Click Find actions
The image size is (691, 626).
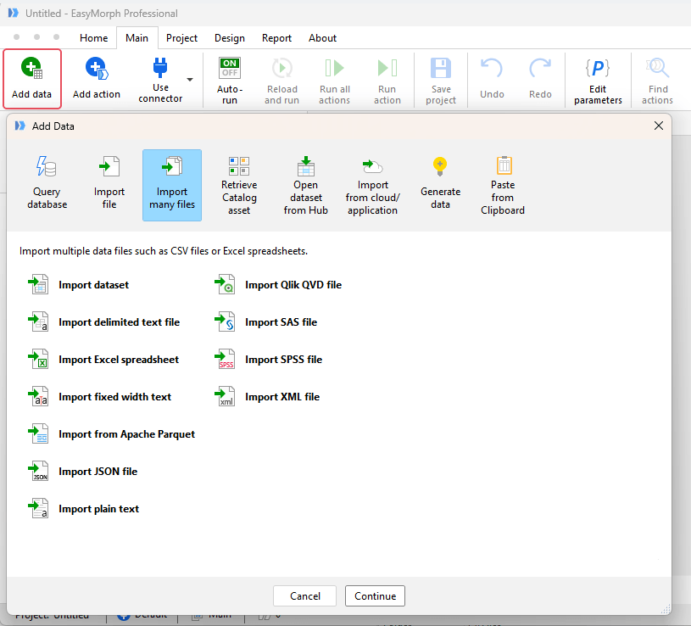657,81
